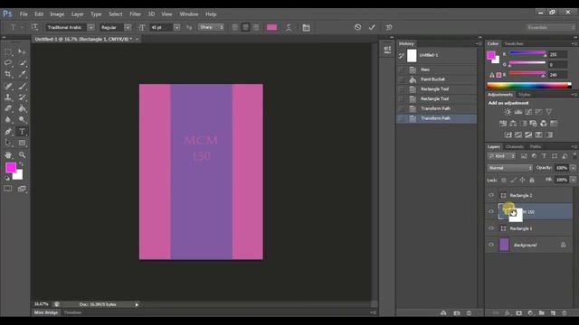Toggle the text orientation icon
Viewport: 579px width, 325px height.
click(34, 27)
